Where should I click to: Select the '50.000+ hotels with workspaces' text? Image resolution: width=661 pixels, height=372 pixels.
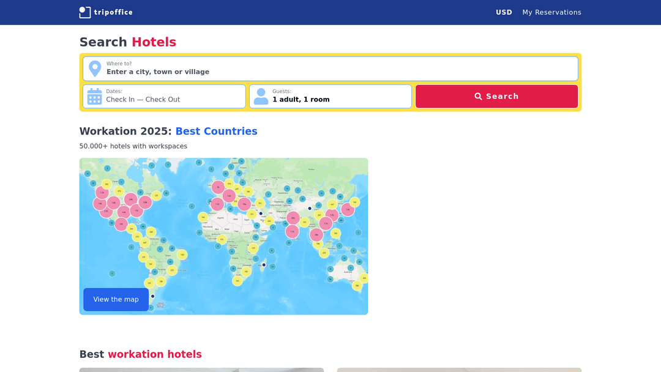(x=133, y=146)
